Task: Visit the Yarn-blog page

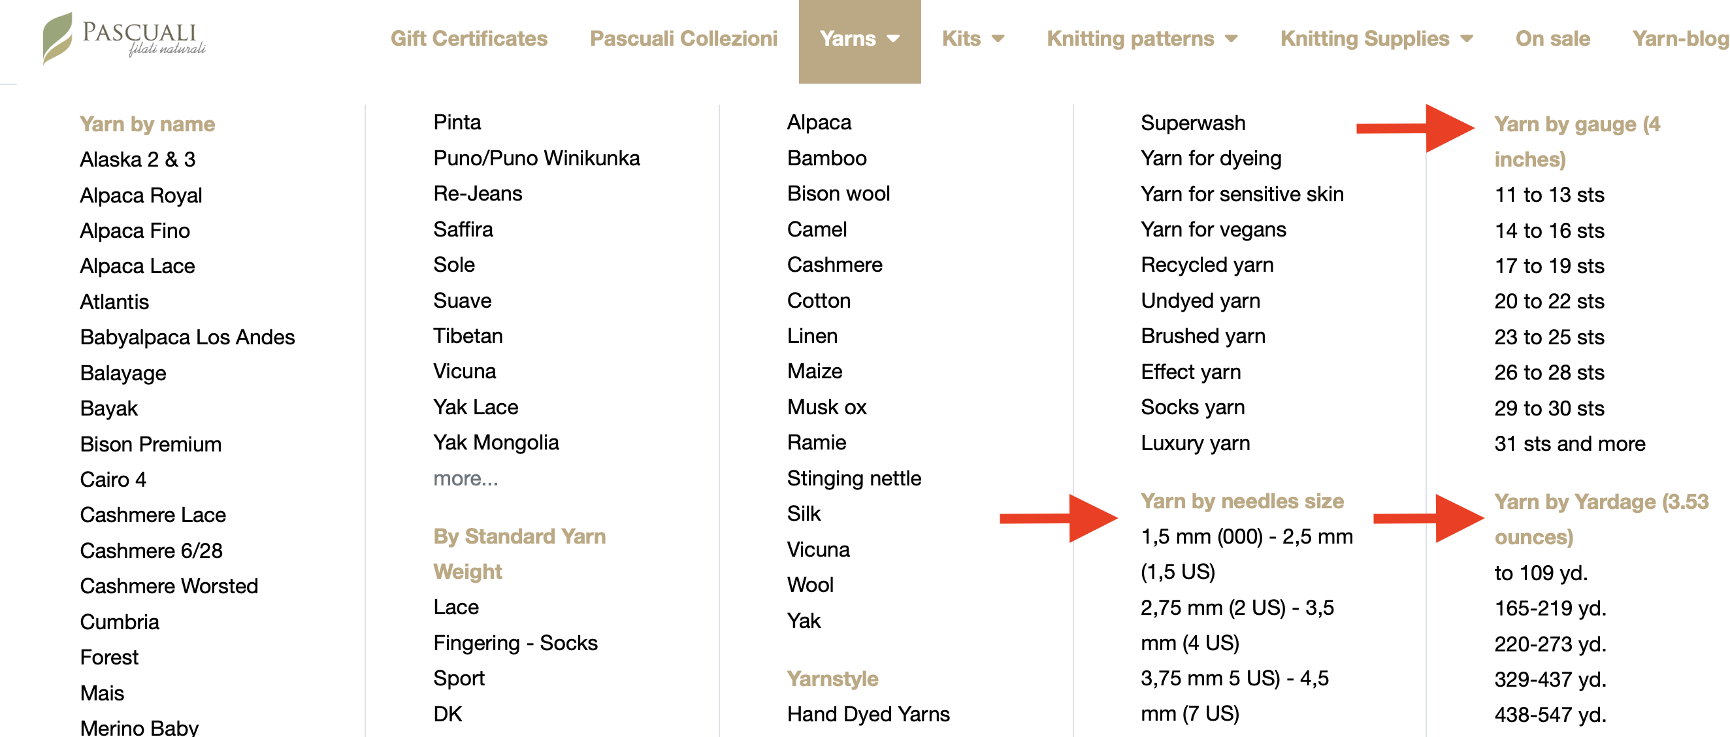Action: 1680,39
